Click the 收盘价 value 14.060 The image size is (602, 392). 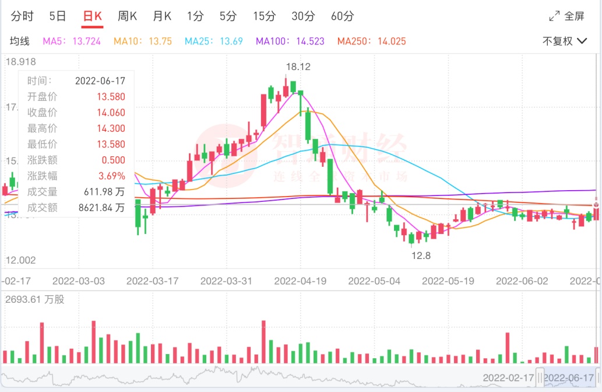tap(111, 113)
